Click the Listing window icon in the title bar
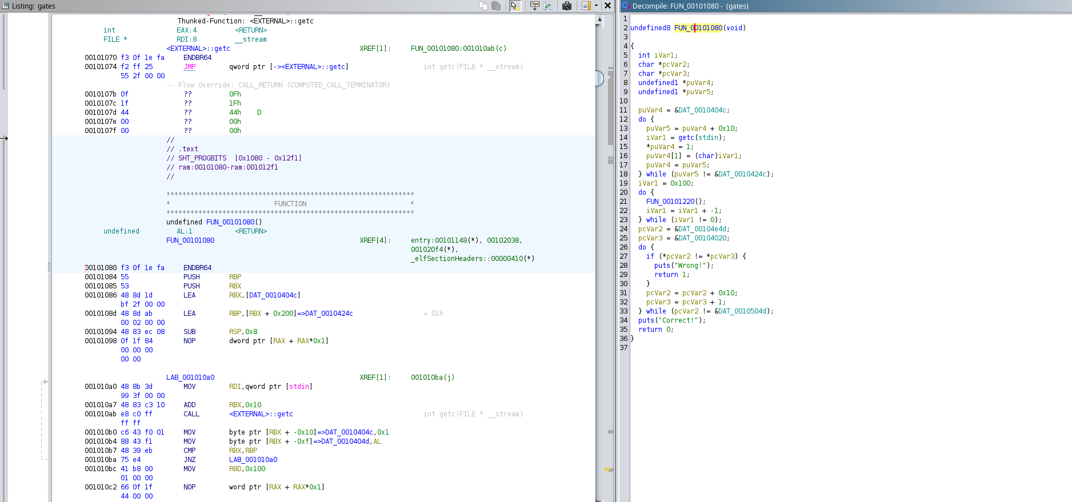Image resolution: width=1072 pixels, height=502 pixels. pos(5,6)
